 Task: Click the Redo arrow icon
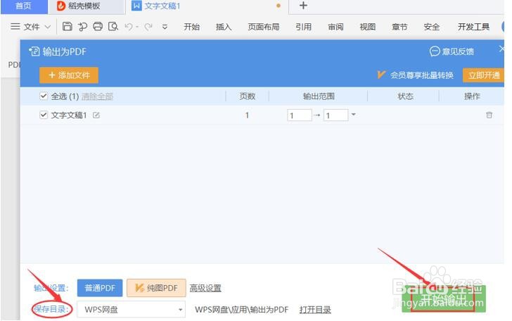148,27
